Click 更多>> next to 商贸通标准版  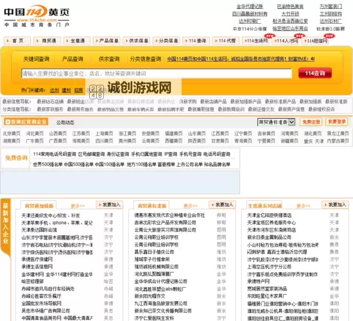click(x=191, y=206)
